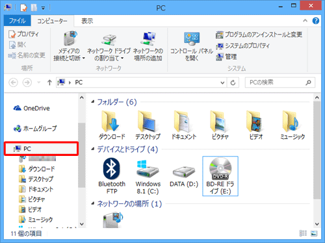Open the ファイル menu tab

18,21
